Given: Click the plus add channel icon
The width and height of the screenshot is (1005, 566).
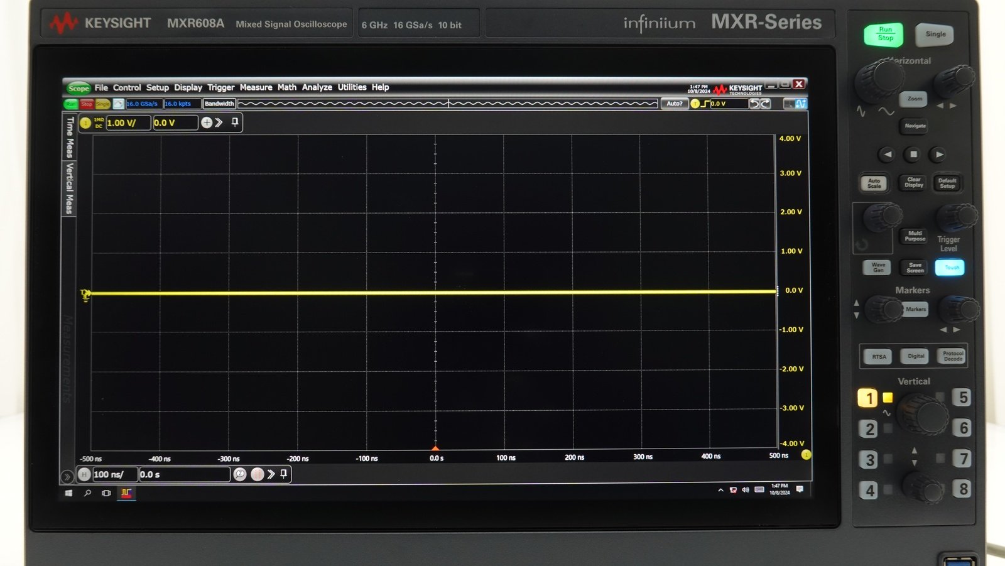Looking at the screenshot, I should click(x=207, y=122).
